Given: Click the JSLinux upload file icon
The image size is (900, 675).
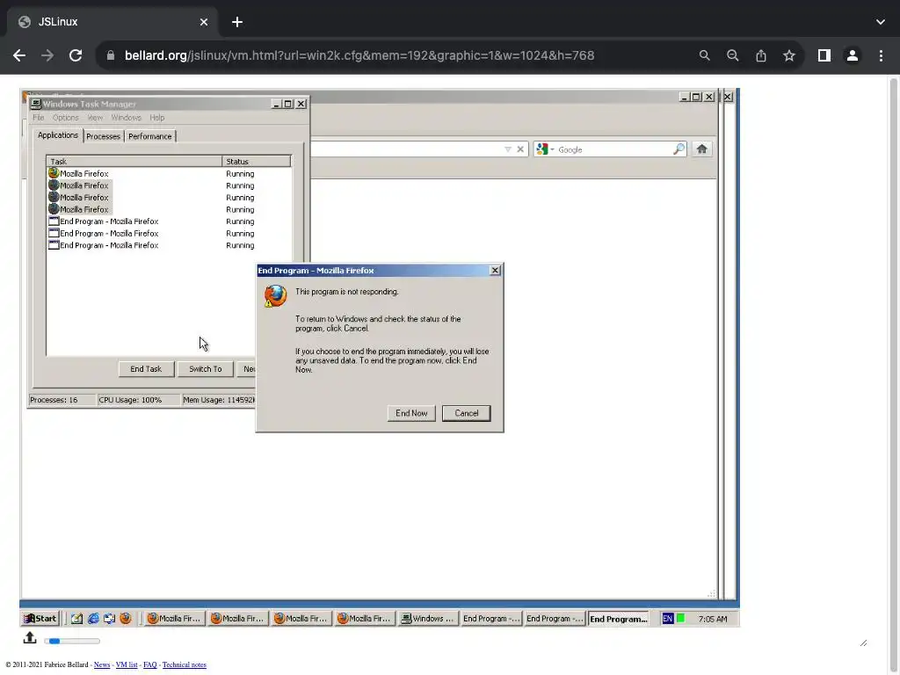Looking at the screenshot, I should [30, 638].
